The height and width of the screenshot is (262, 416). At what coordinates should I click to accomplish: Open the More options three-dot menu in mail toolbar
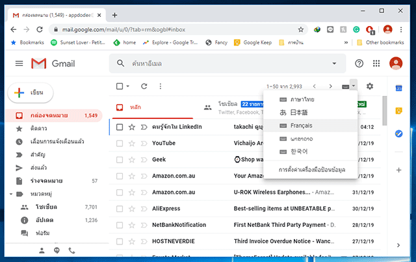click(x=161, y=86)
